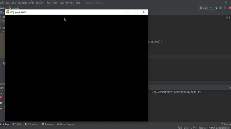This screenshot has width=231, height=129.
Task: Open the Tools menu
Action: tap(55, 3)
